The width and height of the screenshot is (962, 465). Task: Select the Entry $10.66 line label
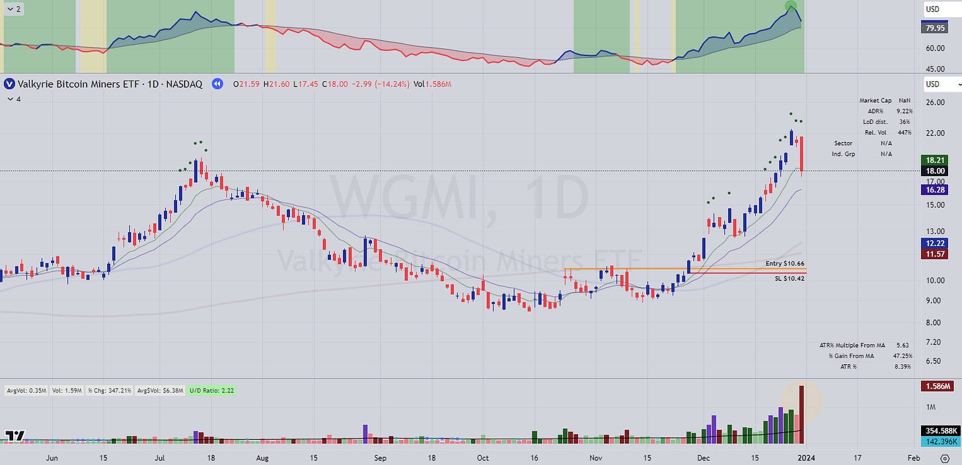785,263
